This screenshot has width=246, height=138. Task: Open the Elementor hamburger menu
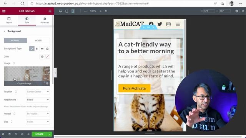coord(4,11)
